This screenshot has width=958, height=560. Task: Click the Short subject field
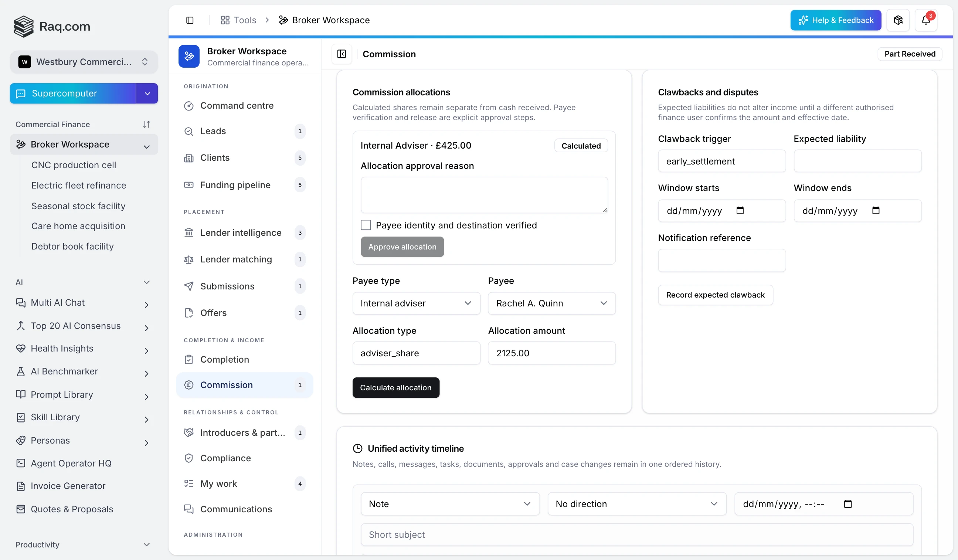637,534
